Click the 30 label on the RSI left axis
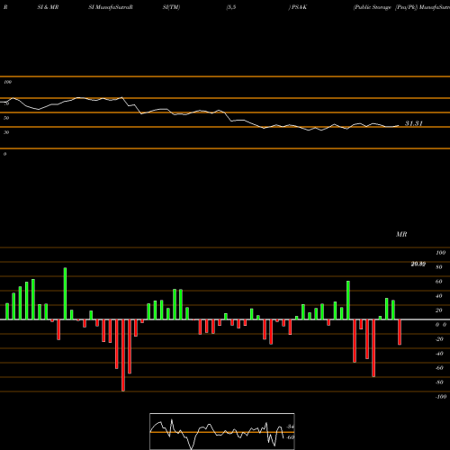The height and width of the screenshot is (450, 450). point(6,132)
